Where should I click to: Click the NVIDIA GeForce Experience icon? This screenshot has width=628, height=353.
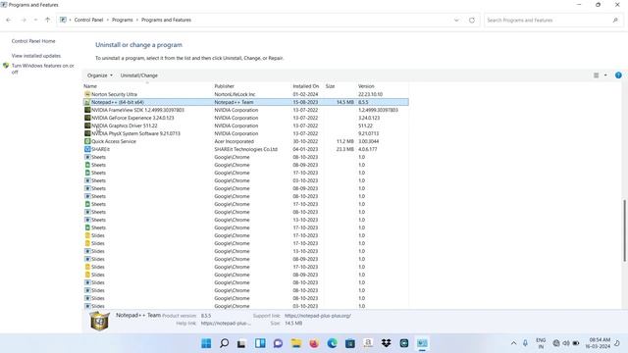pyautogui.click(x=87, y=118)
